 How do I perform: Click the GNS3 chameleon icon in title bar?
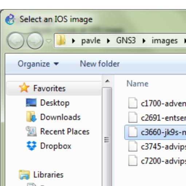tap(10, 19)
